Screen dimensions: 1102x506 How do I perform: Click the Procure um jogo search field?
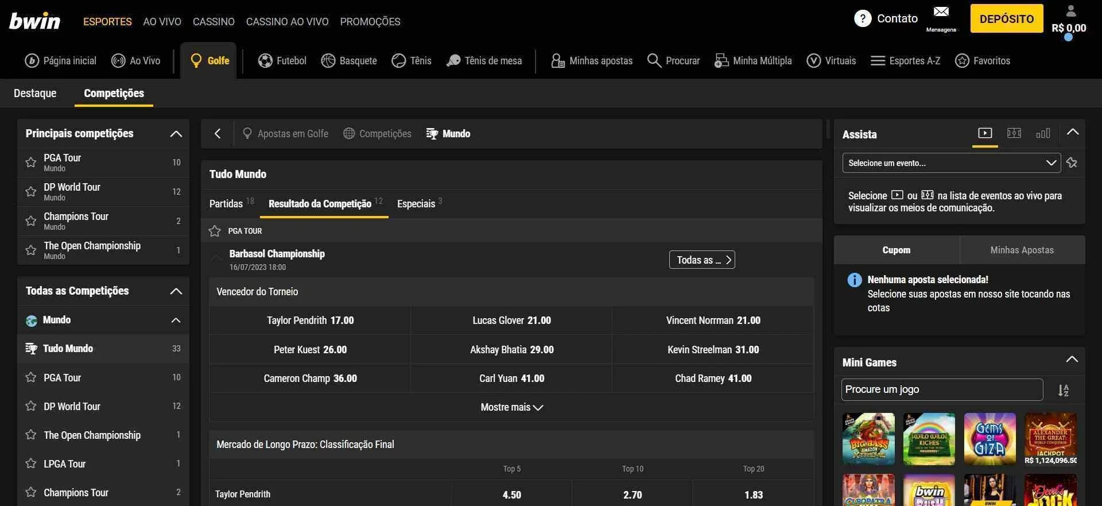click(x=942, y=389)
